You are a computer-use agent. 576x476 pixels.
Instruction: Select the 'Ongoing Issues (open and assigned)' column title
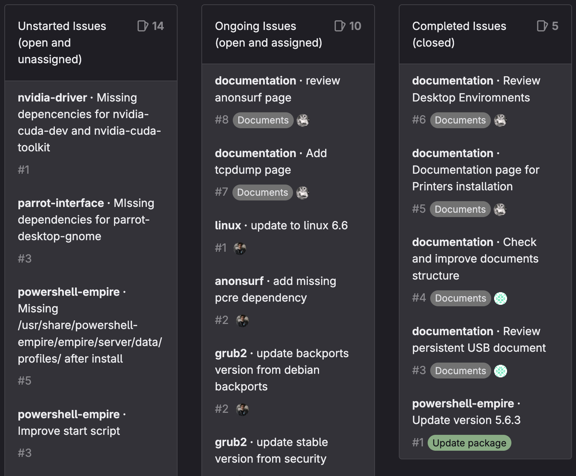tap(268, 34)
